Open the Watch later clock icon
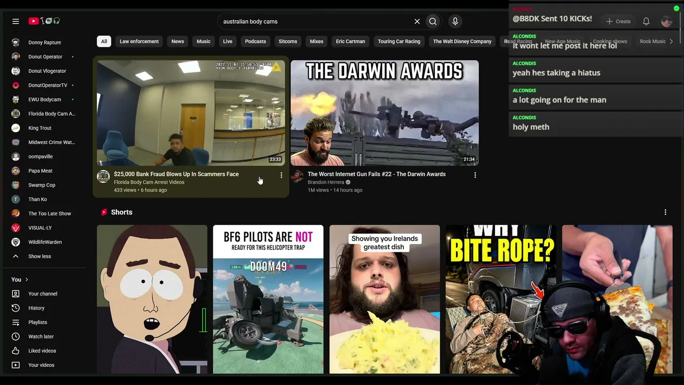The height and width of the screenshot is (385, 684). tap(15, 336)
